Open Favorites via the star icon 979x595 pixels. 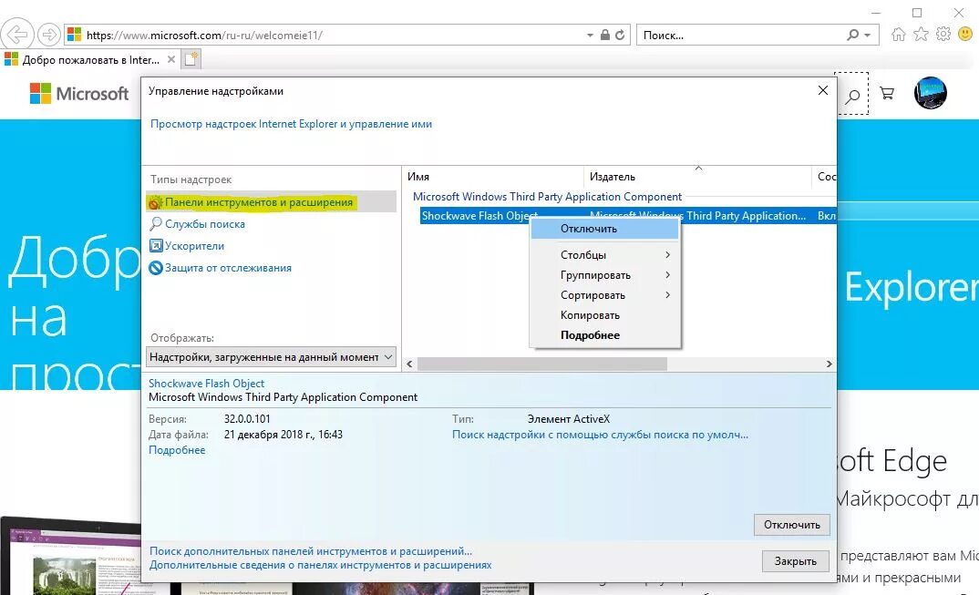coord(921,34)
